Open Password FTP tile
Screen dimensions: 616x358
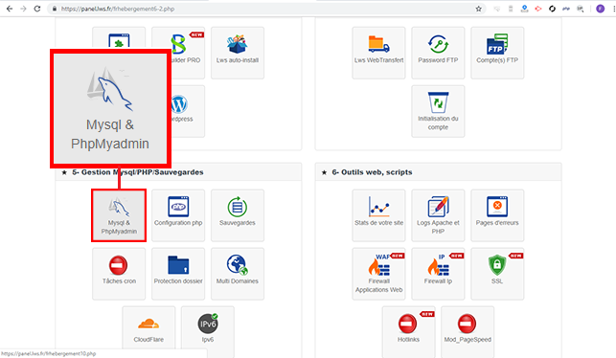438,53
